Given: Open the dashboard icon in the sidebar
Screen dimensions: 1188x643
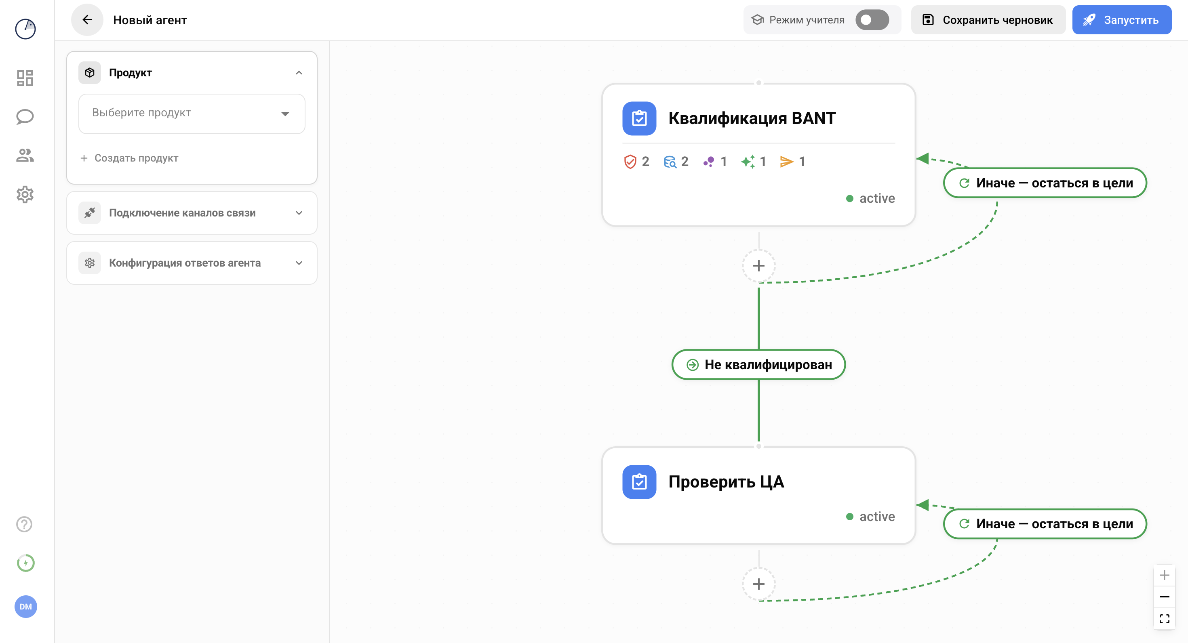Looking at the screenshot, I should click(25, 78).
